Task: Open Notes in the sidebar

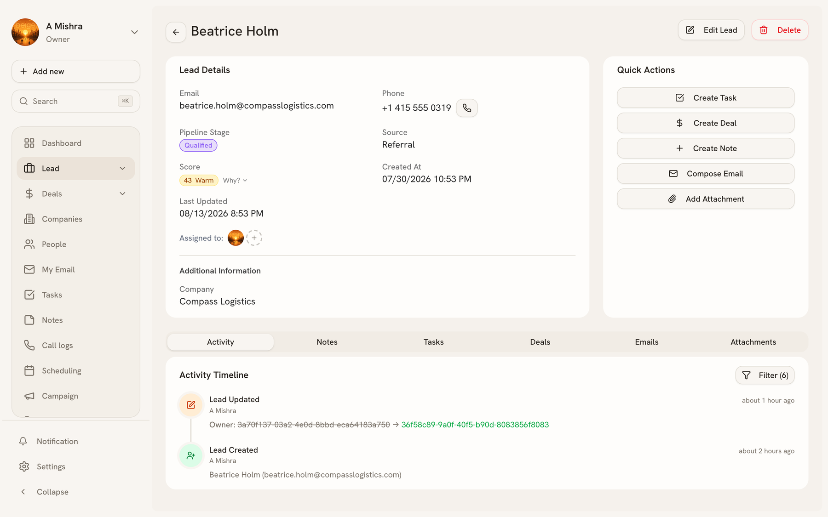Action: click(x=76, y=320)
